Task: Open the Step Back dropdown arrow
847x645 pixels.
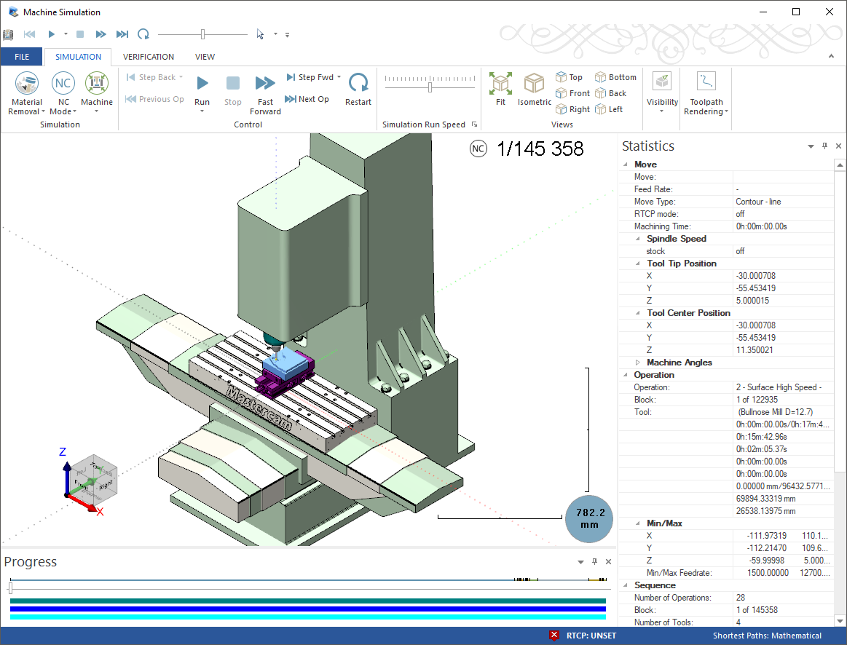Action: click(181, 77)
